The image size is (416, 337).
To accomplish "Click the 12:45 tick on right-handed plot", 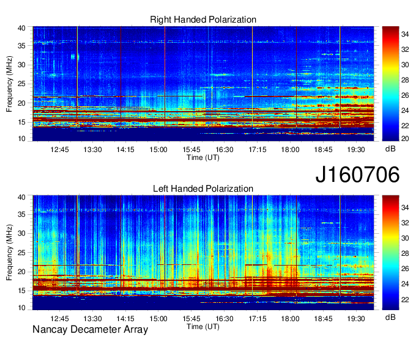I will point(59,150).
